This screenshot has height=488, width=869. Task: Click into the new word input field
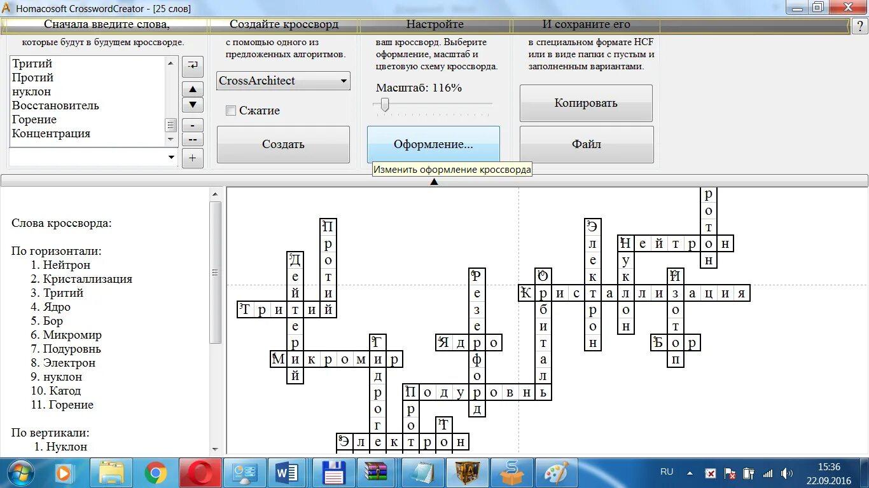coord(87,157)
